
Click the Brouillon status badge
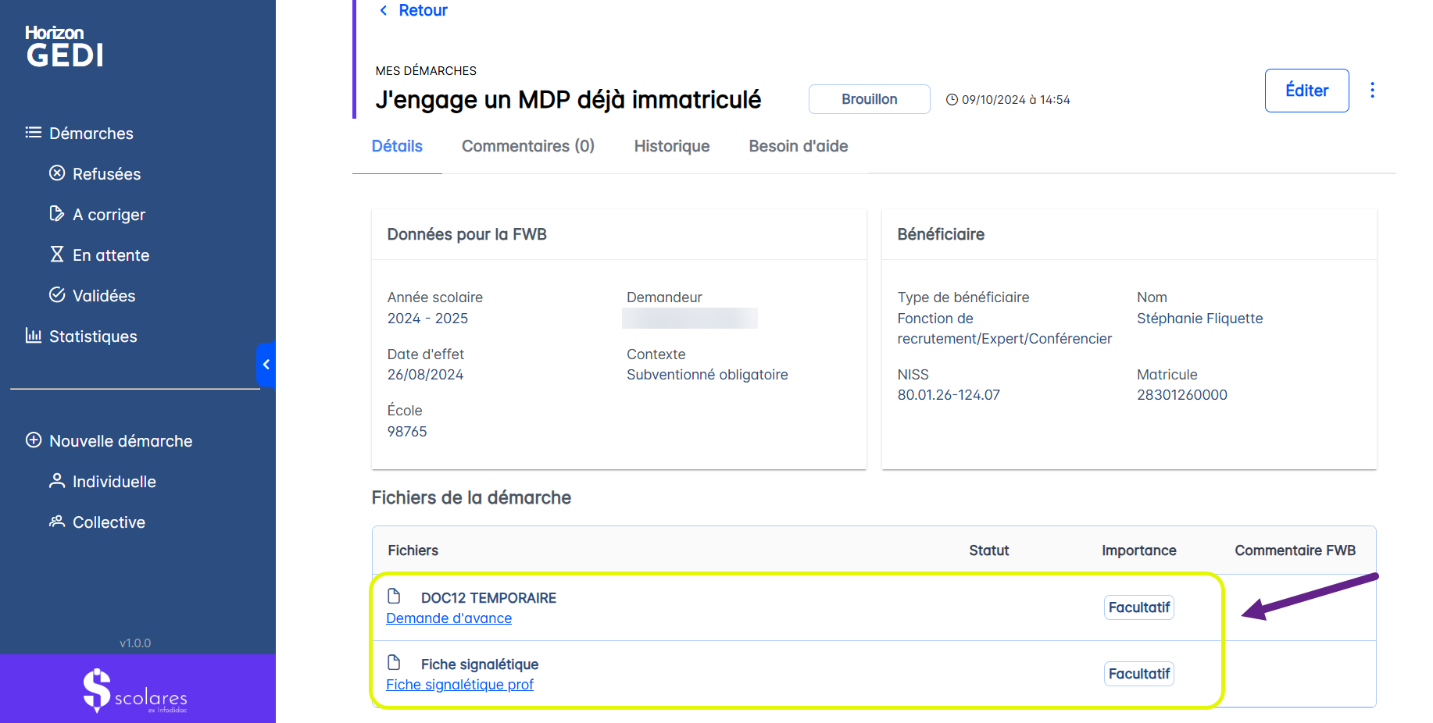click(869, 99)
